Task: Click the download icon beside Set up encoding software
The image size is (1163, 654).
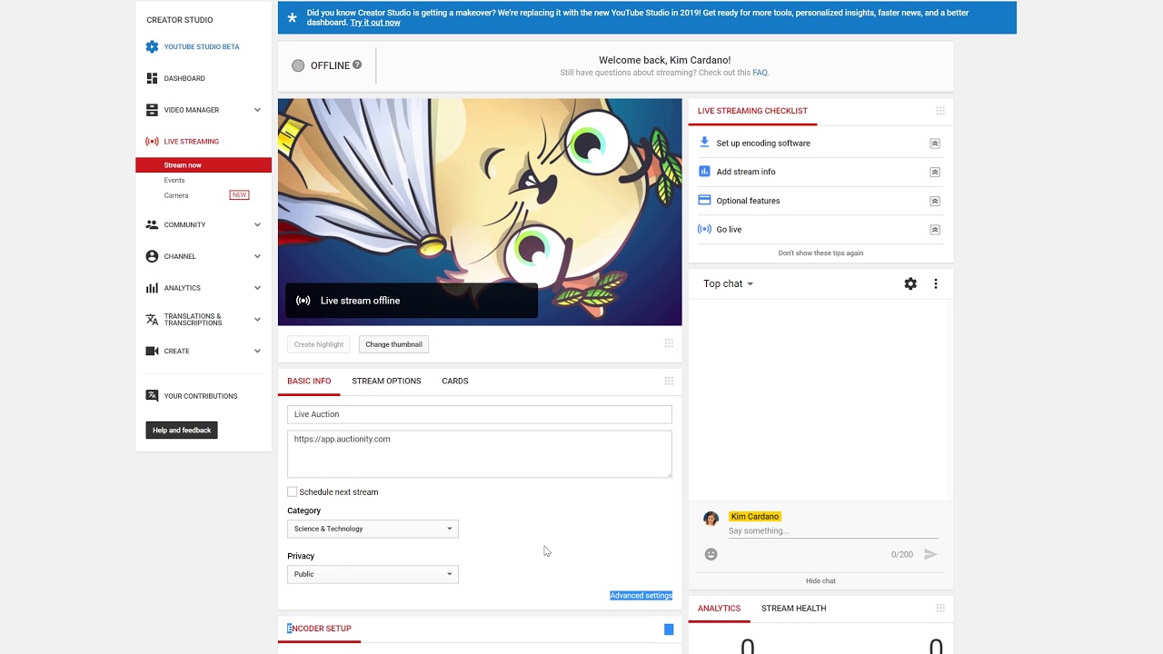Action: pos(704,143)
